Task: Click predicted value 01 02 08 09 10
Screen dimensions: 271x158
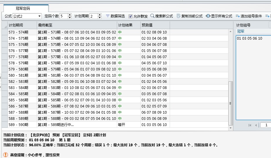Action: click(x=155, y=32)
